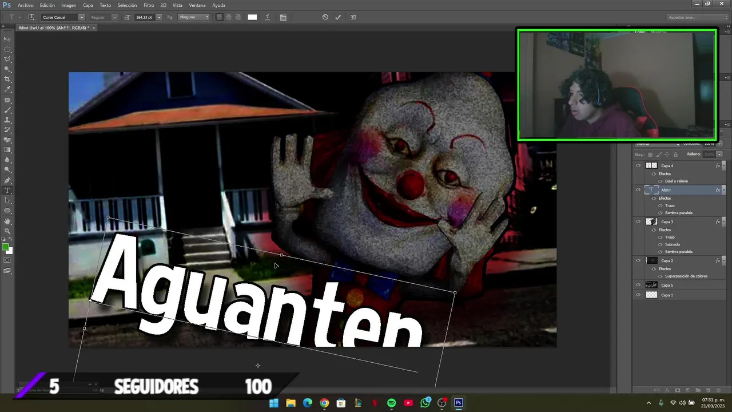
Task: Open the layer opacity dropdown
Action: (719, 144)
